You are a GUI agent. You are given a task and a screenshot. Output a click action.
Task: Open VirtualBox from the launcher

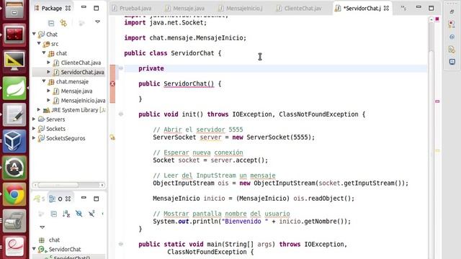tap(14, 141)
